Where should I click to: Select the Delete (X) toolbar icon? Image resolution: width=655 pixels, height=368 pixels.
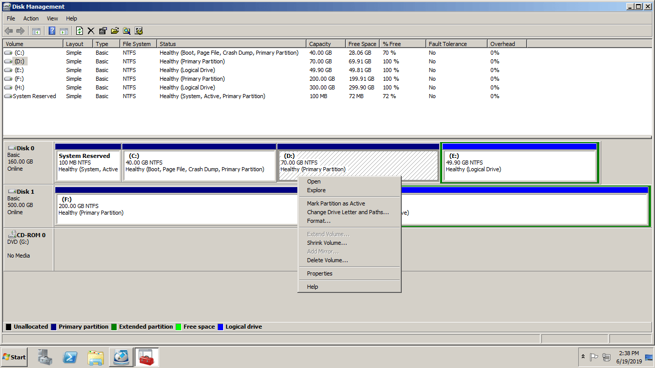(91, 31)
